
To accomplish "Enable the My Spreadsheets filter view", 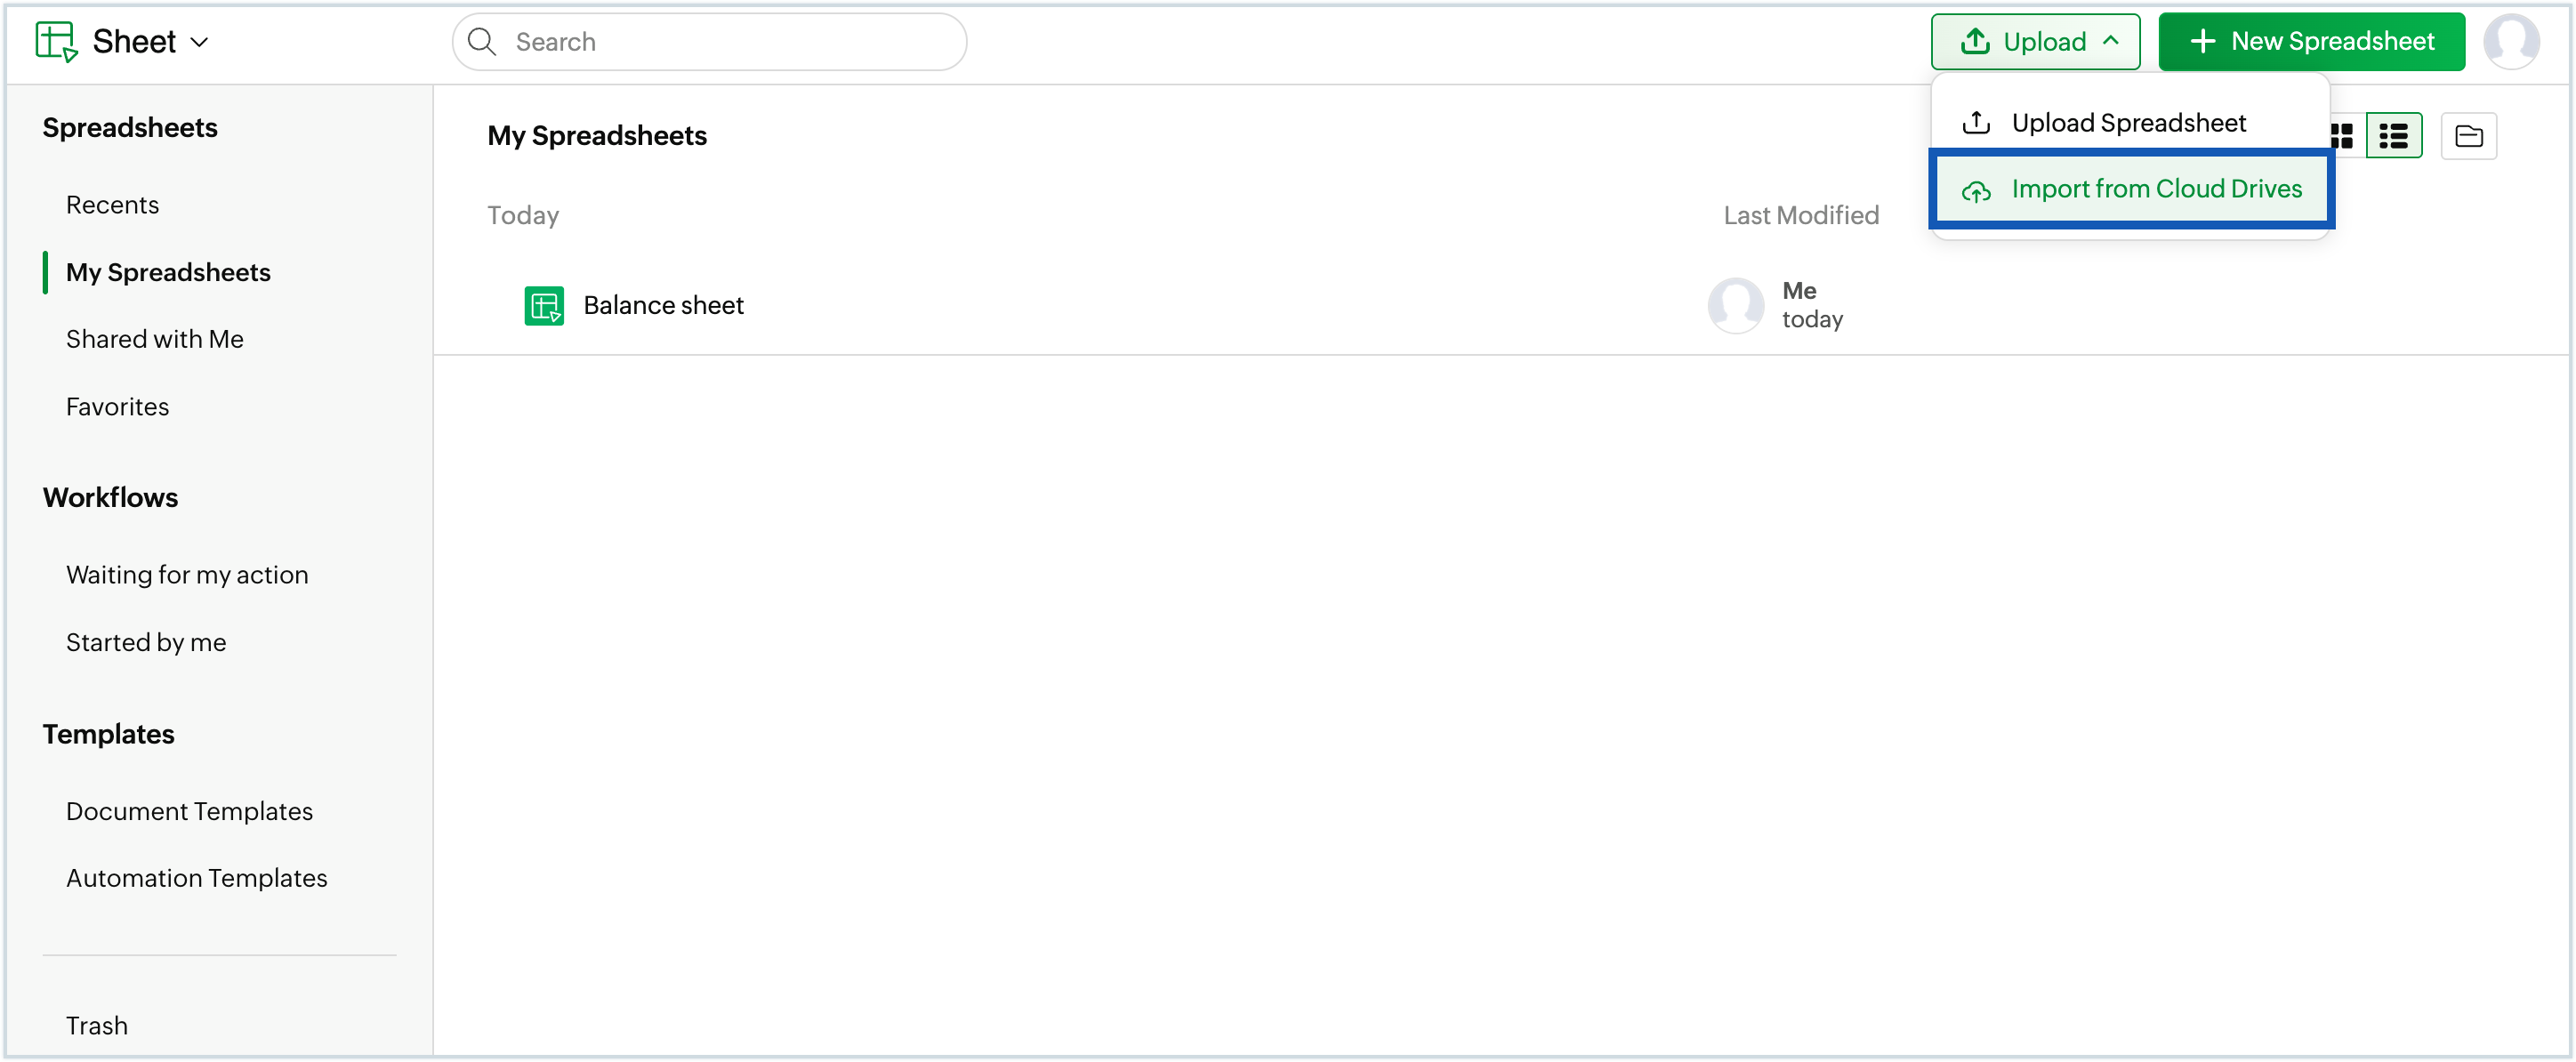I will 168,271.
